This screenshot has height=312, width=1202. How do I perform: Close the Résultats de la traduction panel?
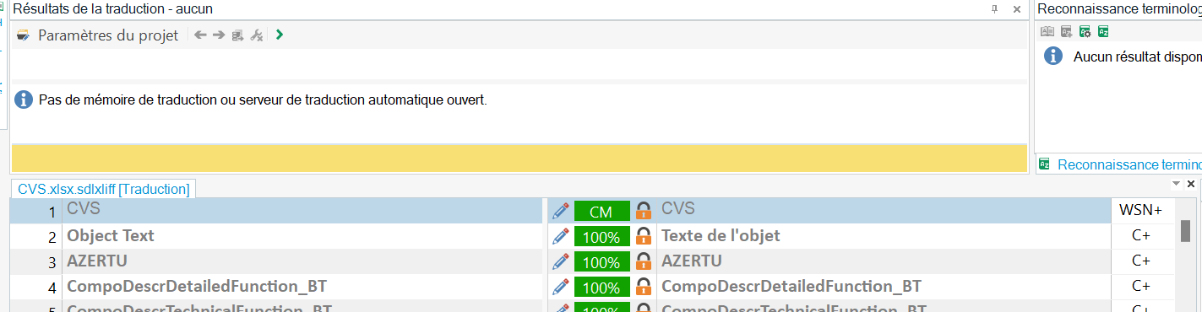1017,8
